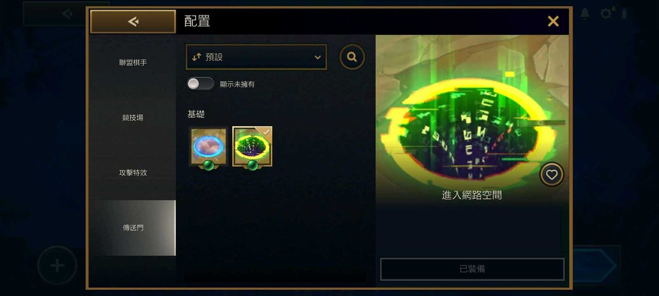Viewport: 659px width, 296px height.
Task: Switch to the 競技場 tab
Action: pyautogui.click(x=133, y=118)
